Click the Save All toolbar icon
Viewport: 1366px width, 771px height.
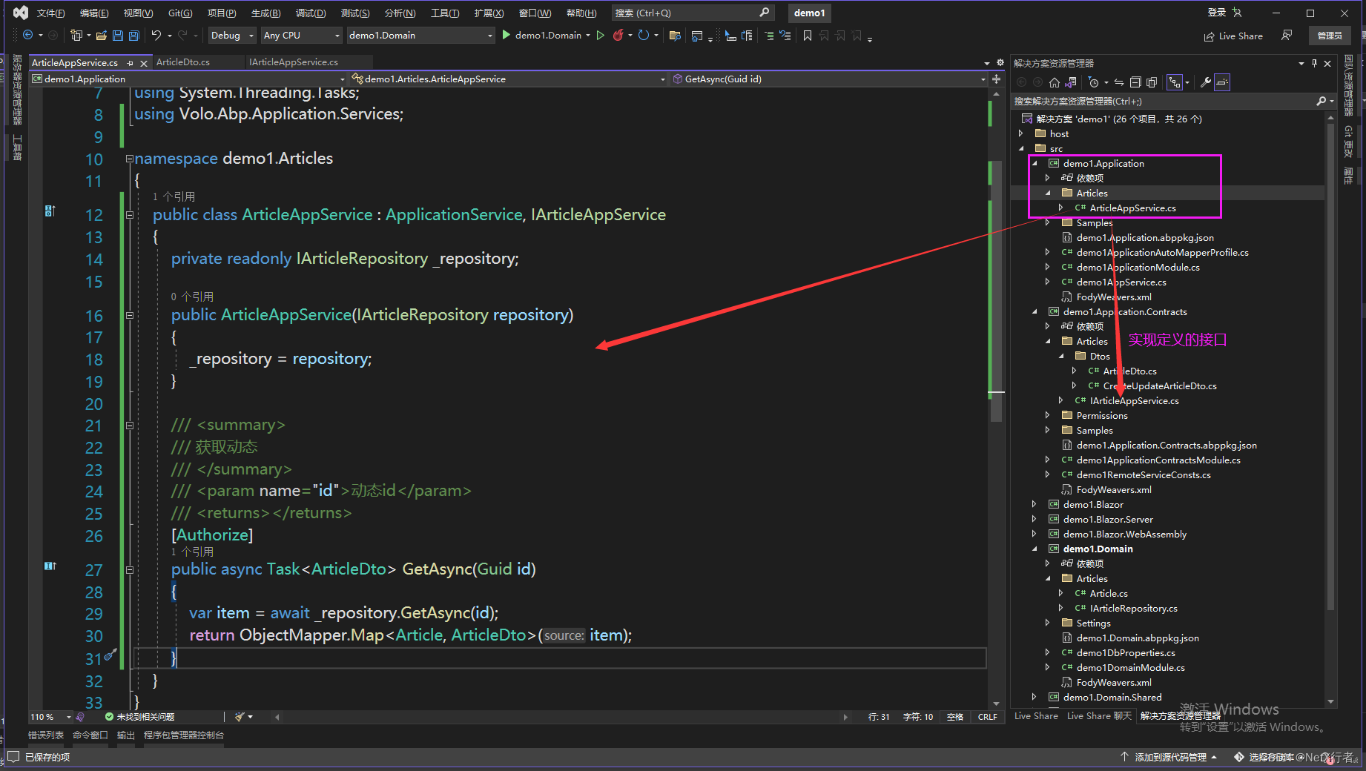coord(134,36)
